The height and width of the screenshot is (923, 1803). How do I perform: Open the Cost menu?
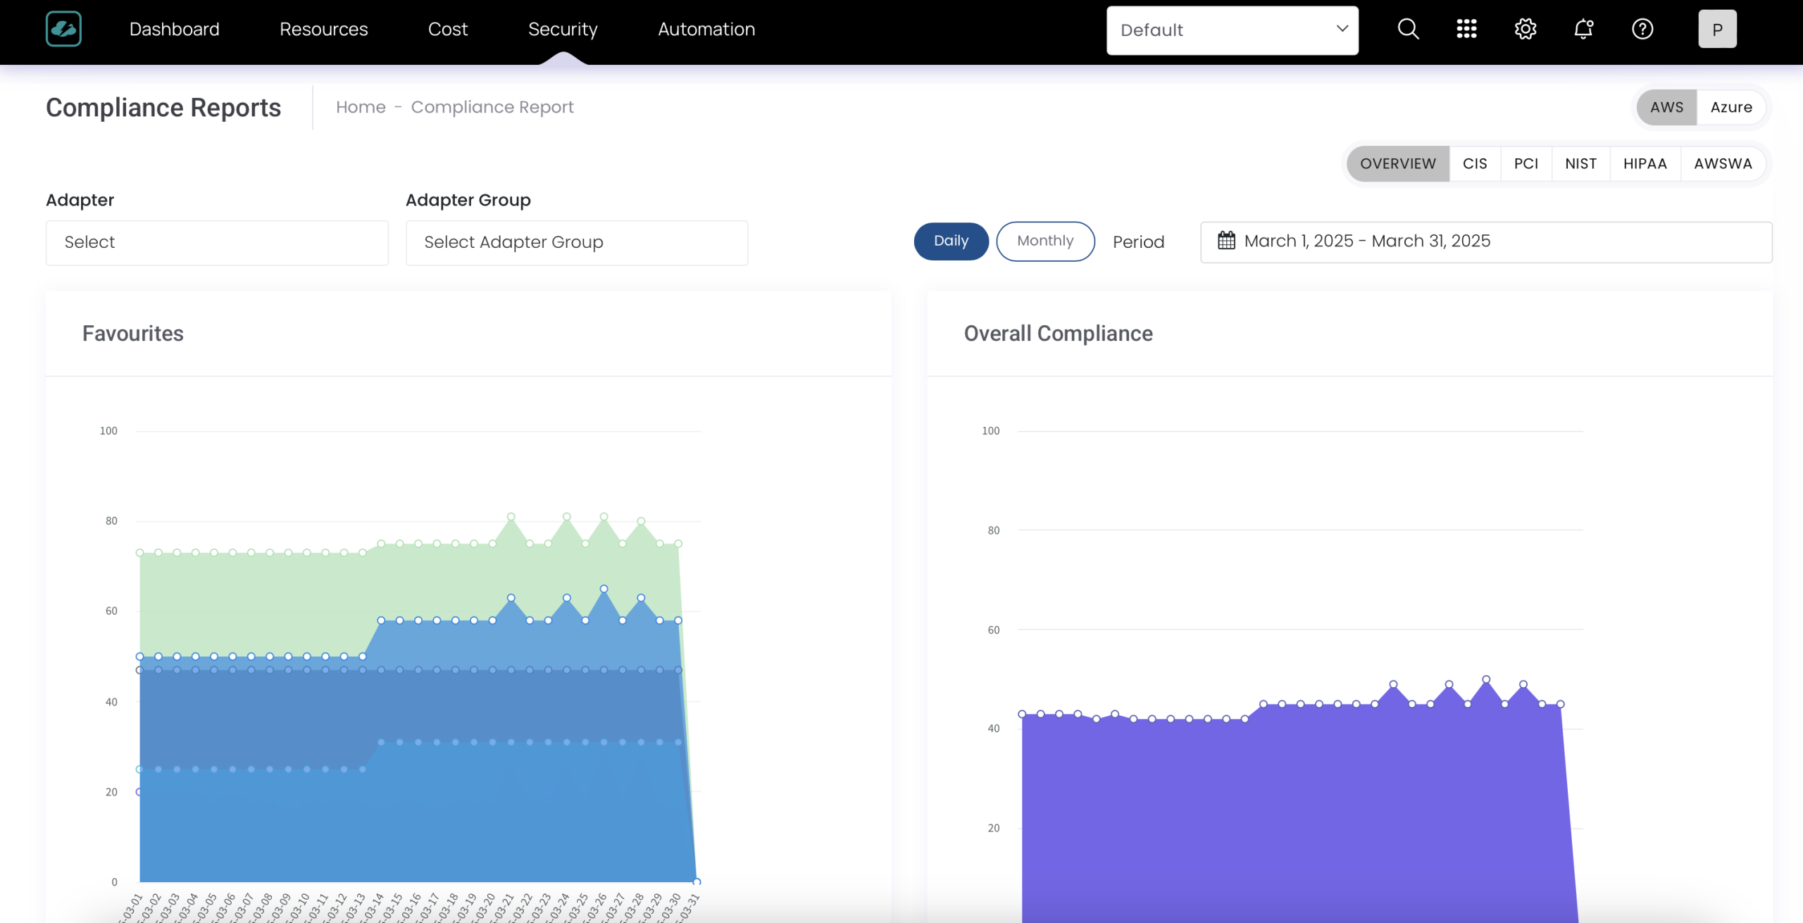447,29
